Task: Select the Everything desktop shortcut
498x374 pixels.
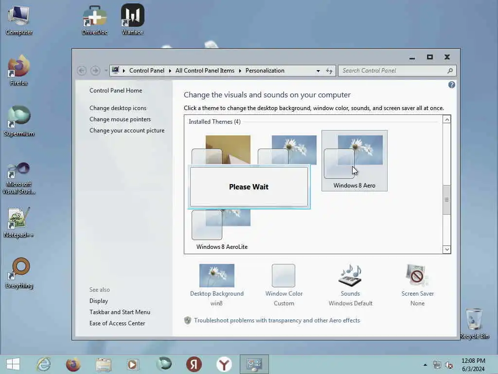Action: click(19, 273)
